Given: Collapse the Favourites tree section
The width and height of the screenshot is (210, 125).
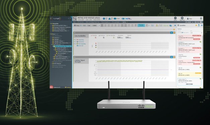Looking at the screenshot, I should (x=51, y=24).
